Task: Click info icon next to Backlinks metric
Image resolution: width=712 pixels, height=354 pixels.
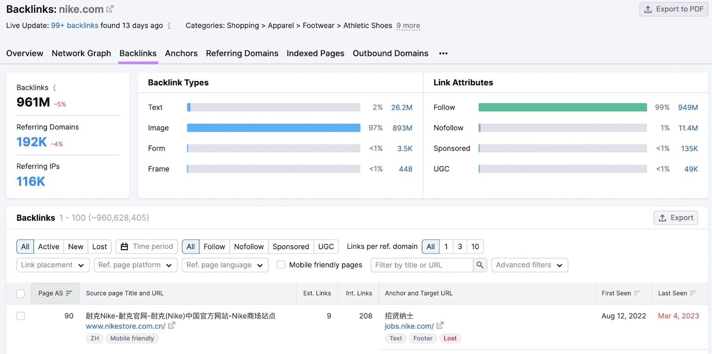Action: [x=54, y=88]
